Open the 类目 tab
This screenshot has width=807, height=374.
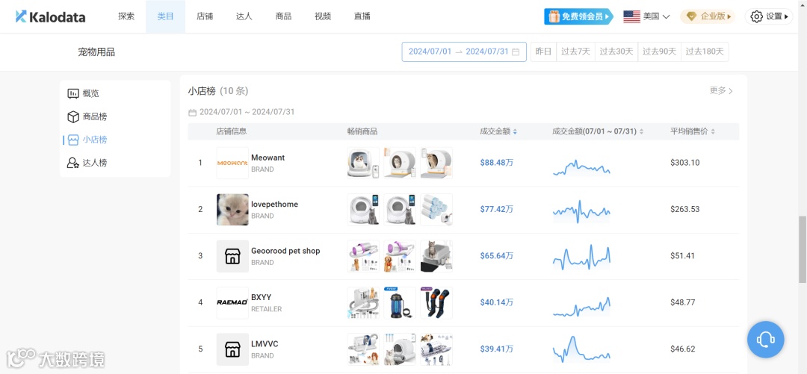165,16
